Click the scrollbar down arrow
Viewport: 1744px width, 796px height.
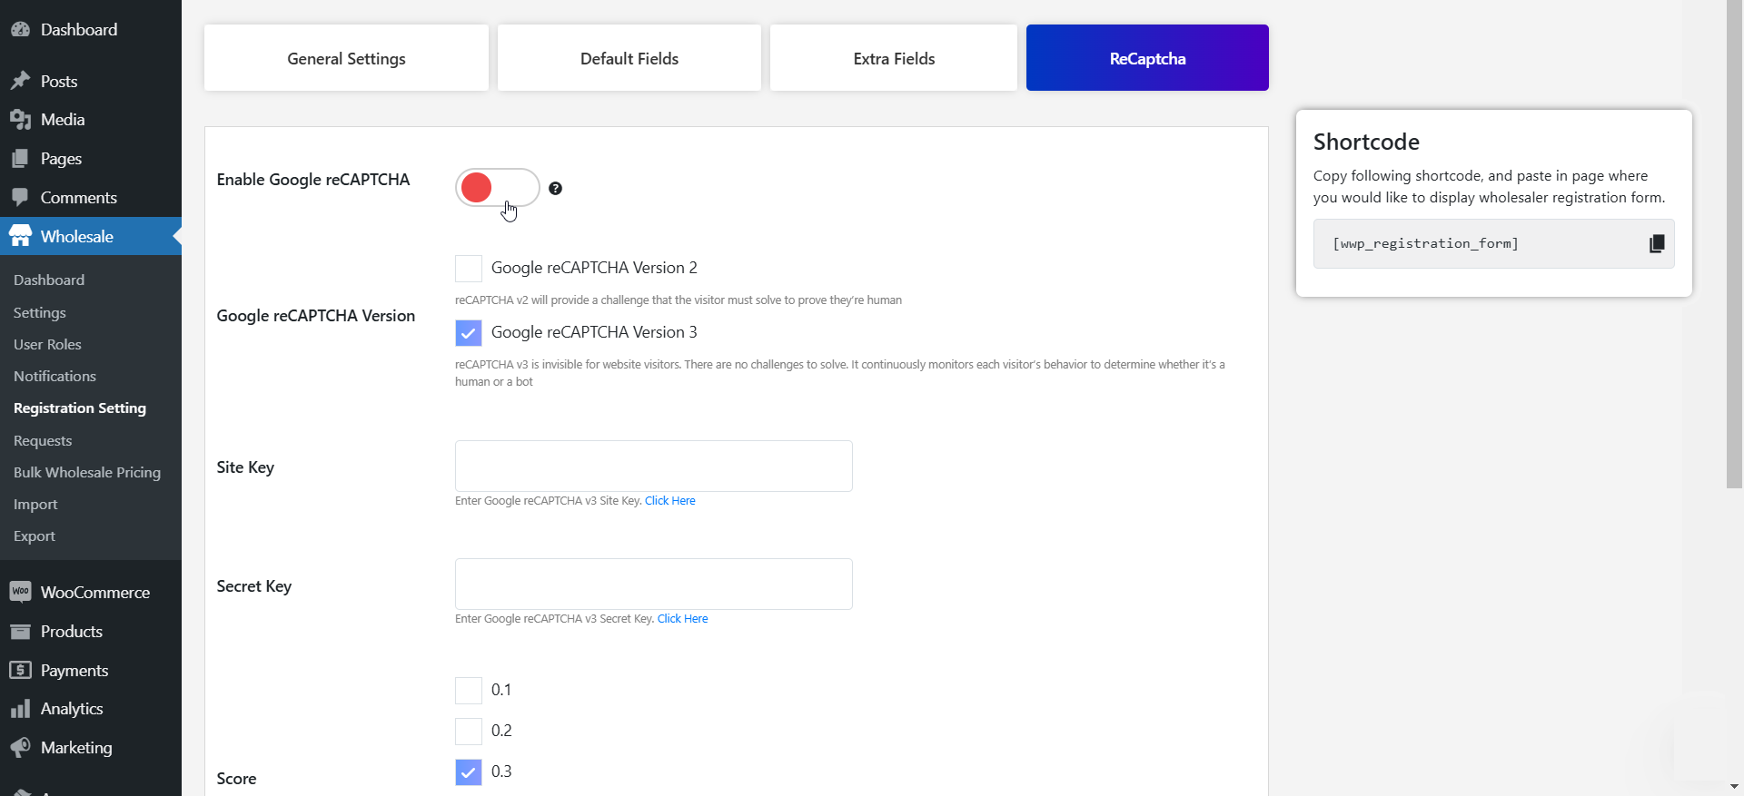tap(1734, 787)
